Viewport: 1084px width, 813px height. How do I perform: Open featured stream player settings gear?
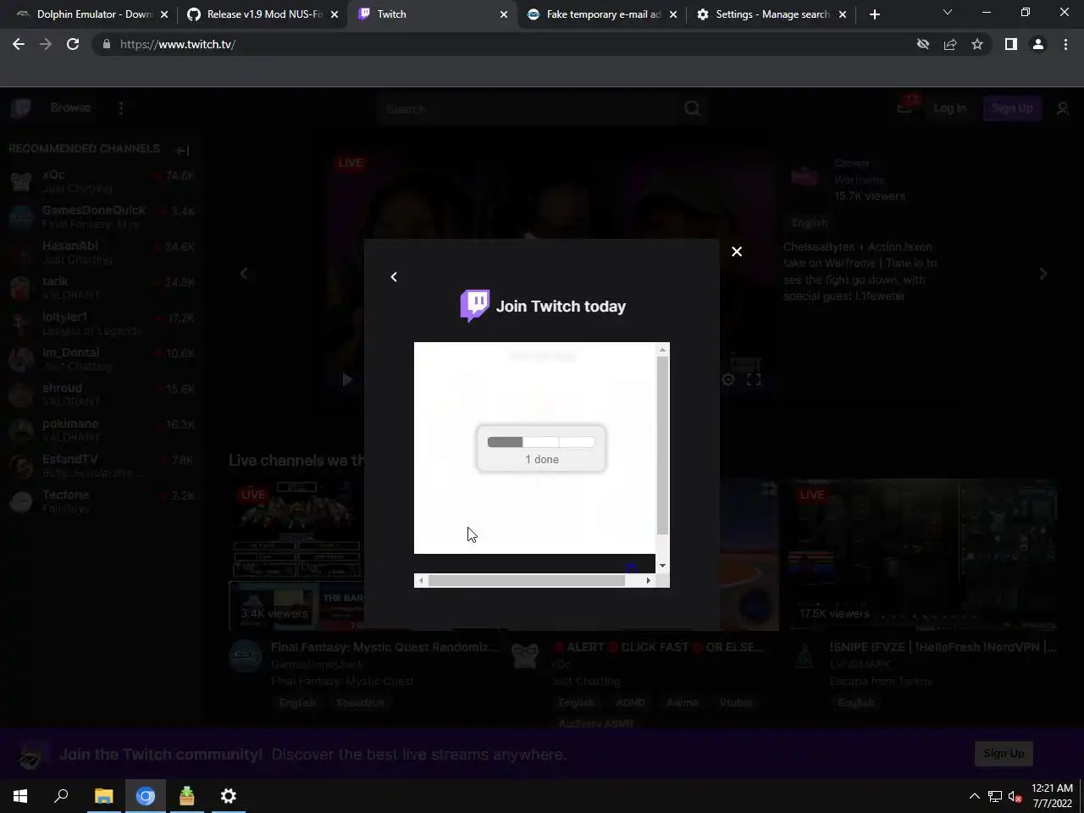pos(728,379)
